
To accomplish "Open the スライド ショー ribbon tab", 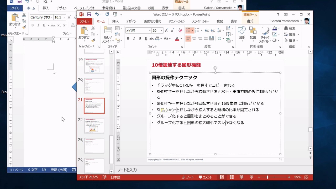I will [x=201, y=21].
